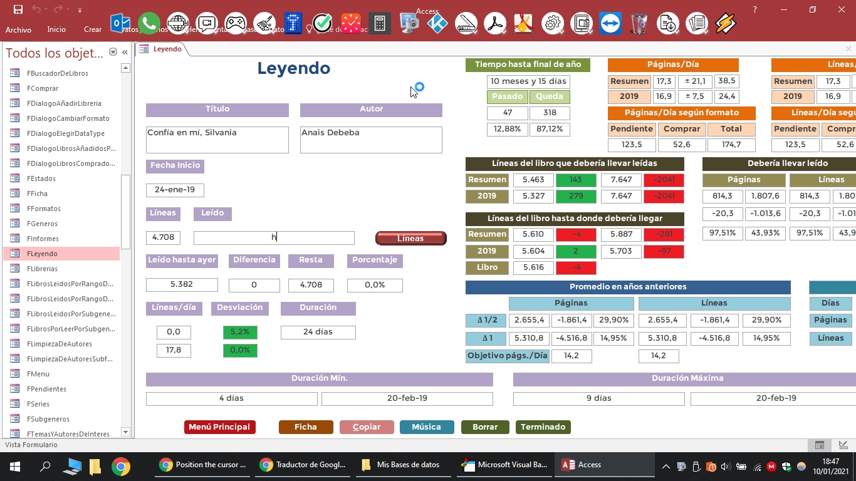Click the Título field Confía en mí, Silvania
Image resolution: width=856 pixels, height=481 pixels.
(217, 140)
